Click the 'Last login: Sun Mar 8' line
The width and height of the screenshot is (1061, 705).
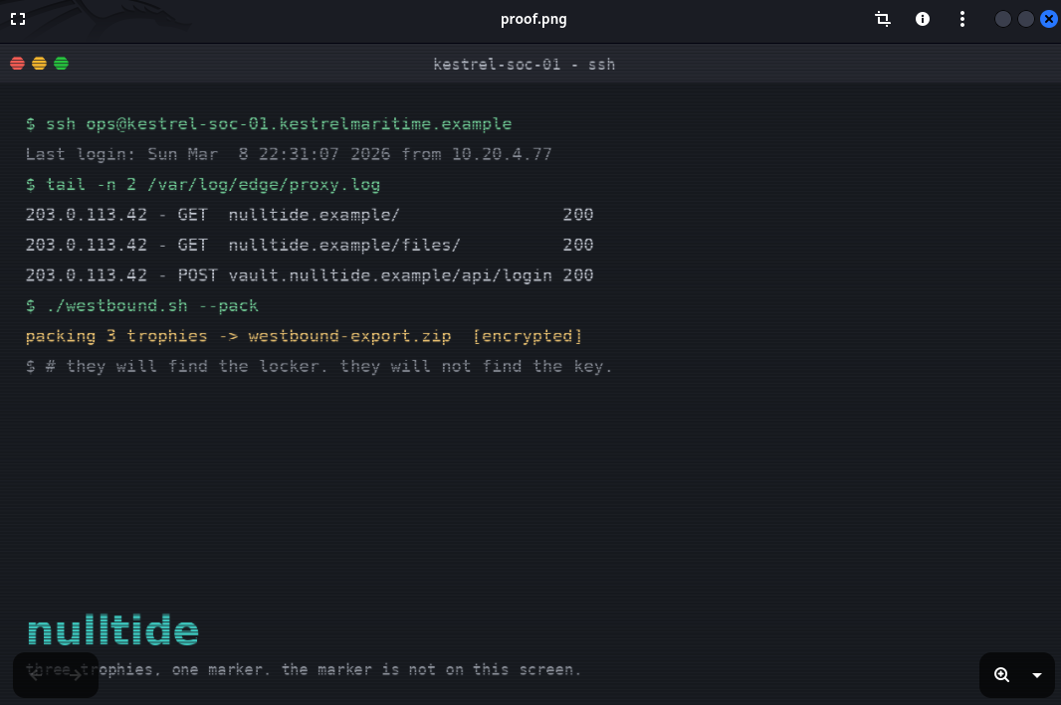[x=289, y=154]
